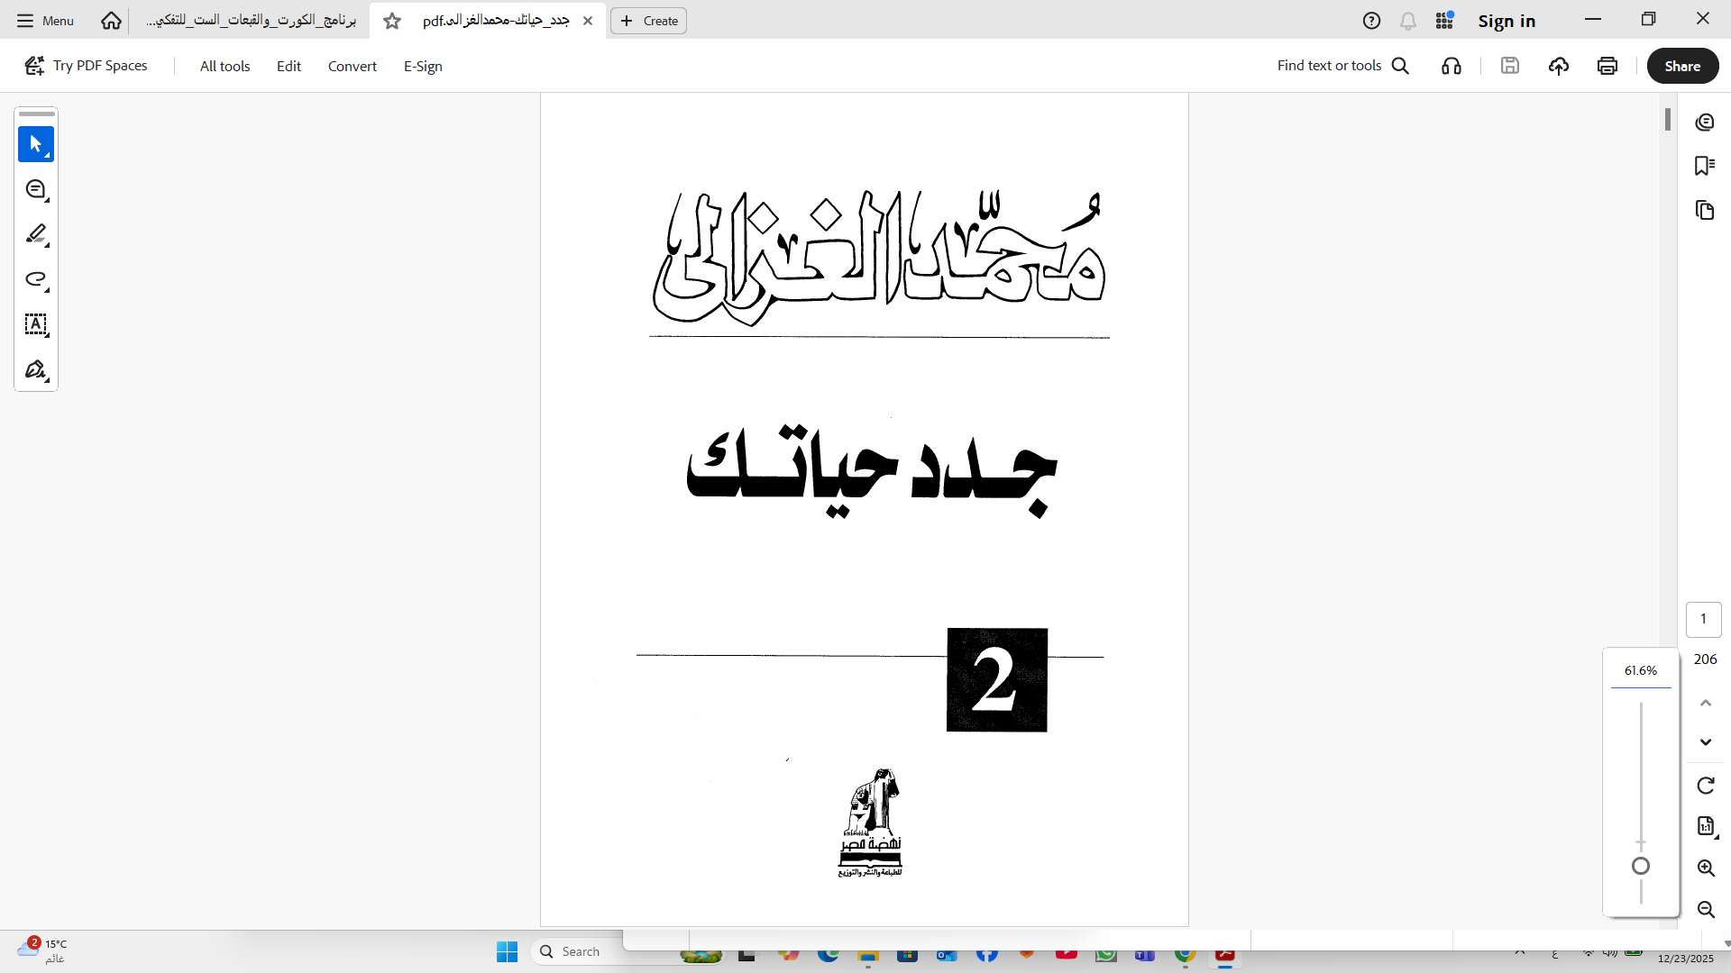Click the Share button

[x=1682, y=66]
